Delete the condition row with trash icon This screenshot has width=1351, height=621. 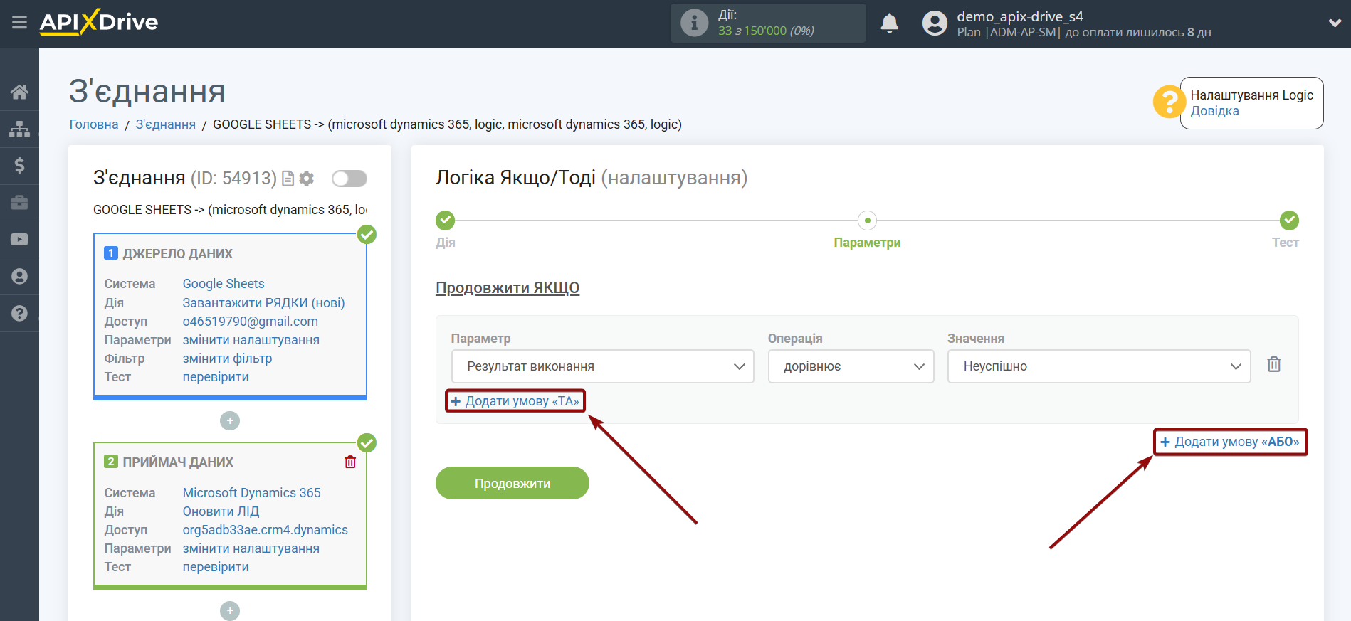tap(1274, 364)
